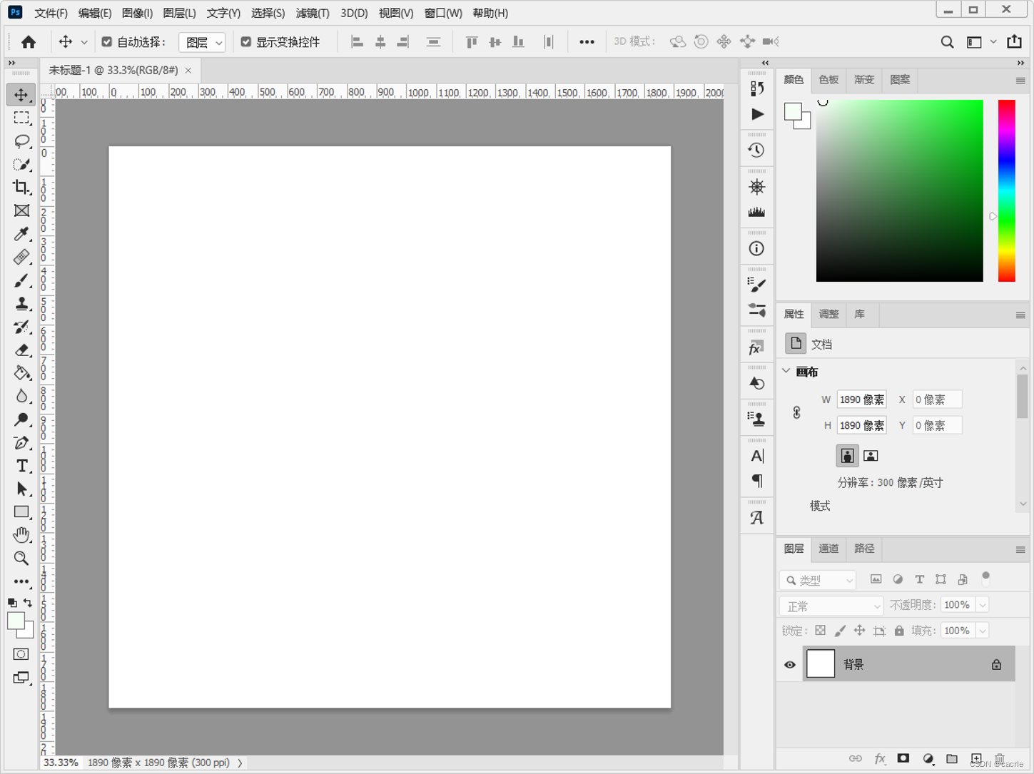The image size is (1034, 774).
Task: Toggle the 显示变换控件 checkbox
Action: click(246, 42)
